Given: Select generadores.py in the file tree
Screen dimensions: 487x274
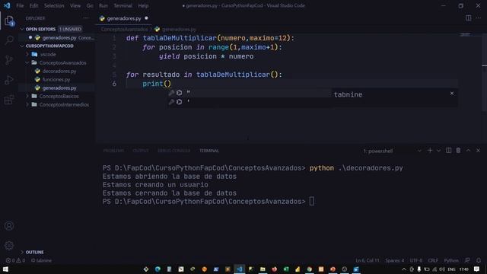Looking at the screenshot, I should 59,88.
